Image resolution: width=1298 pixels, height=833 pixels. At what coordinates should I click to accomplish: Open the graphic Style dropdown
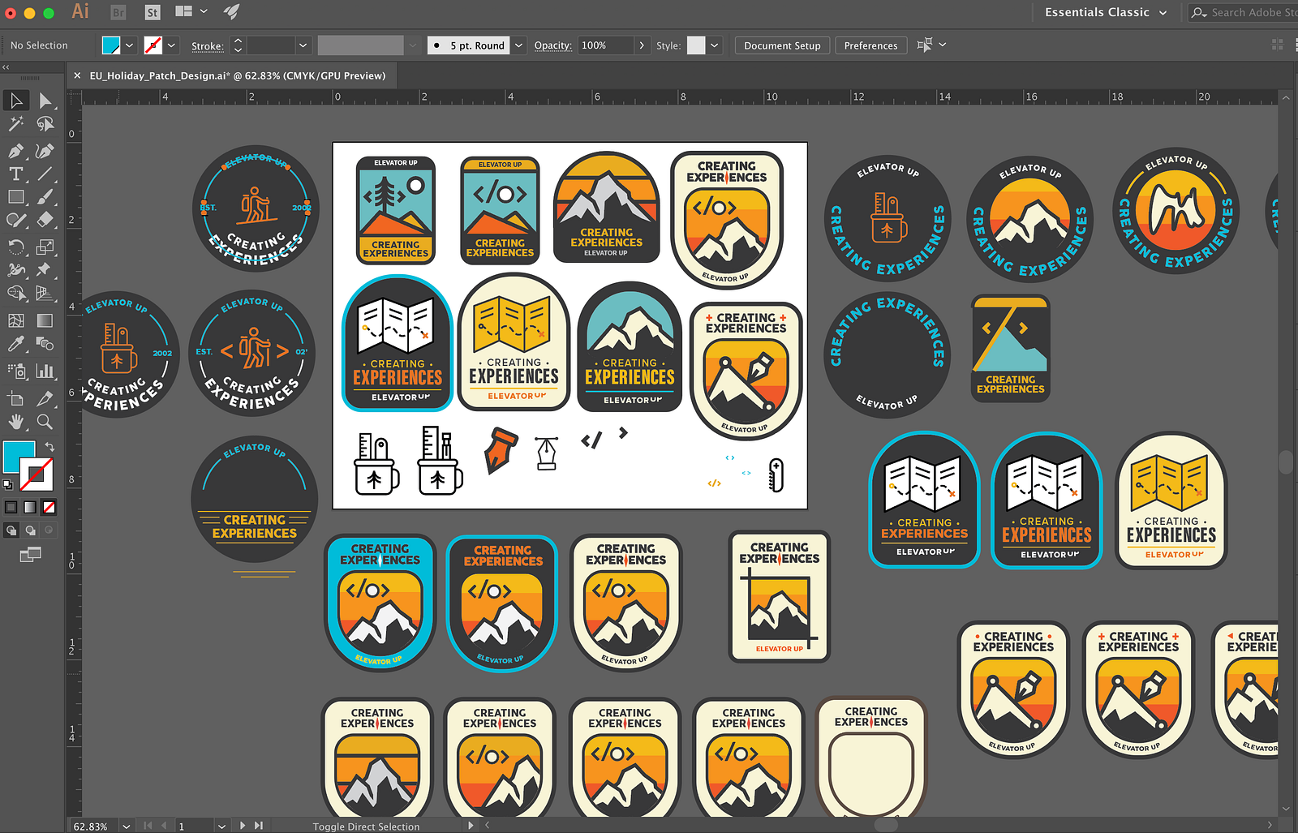(715, 45)
